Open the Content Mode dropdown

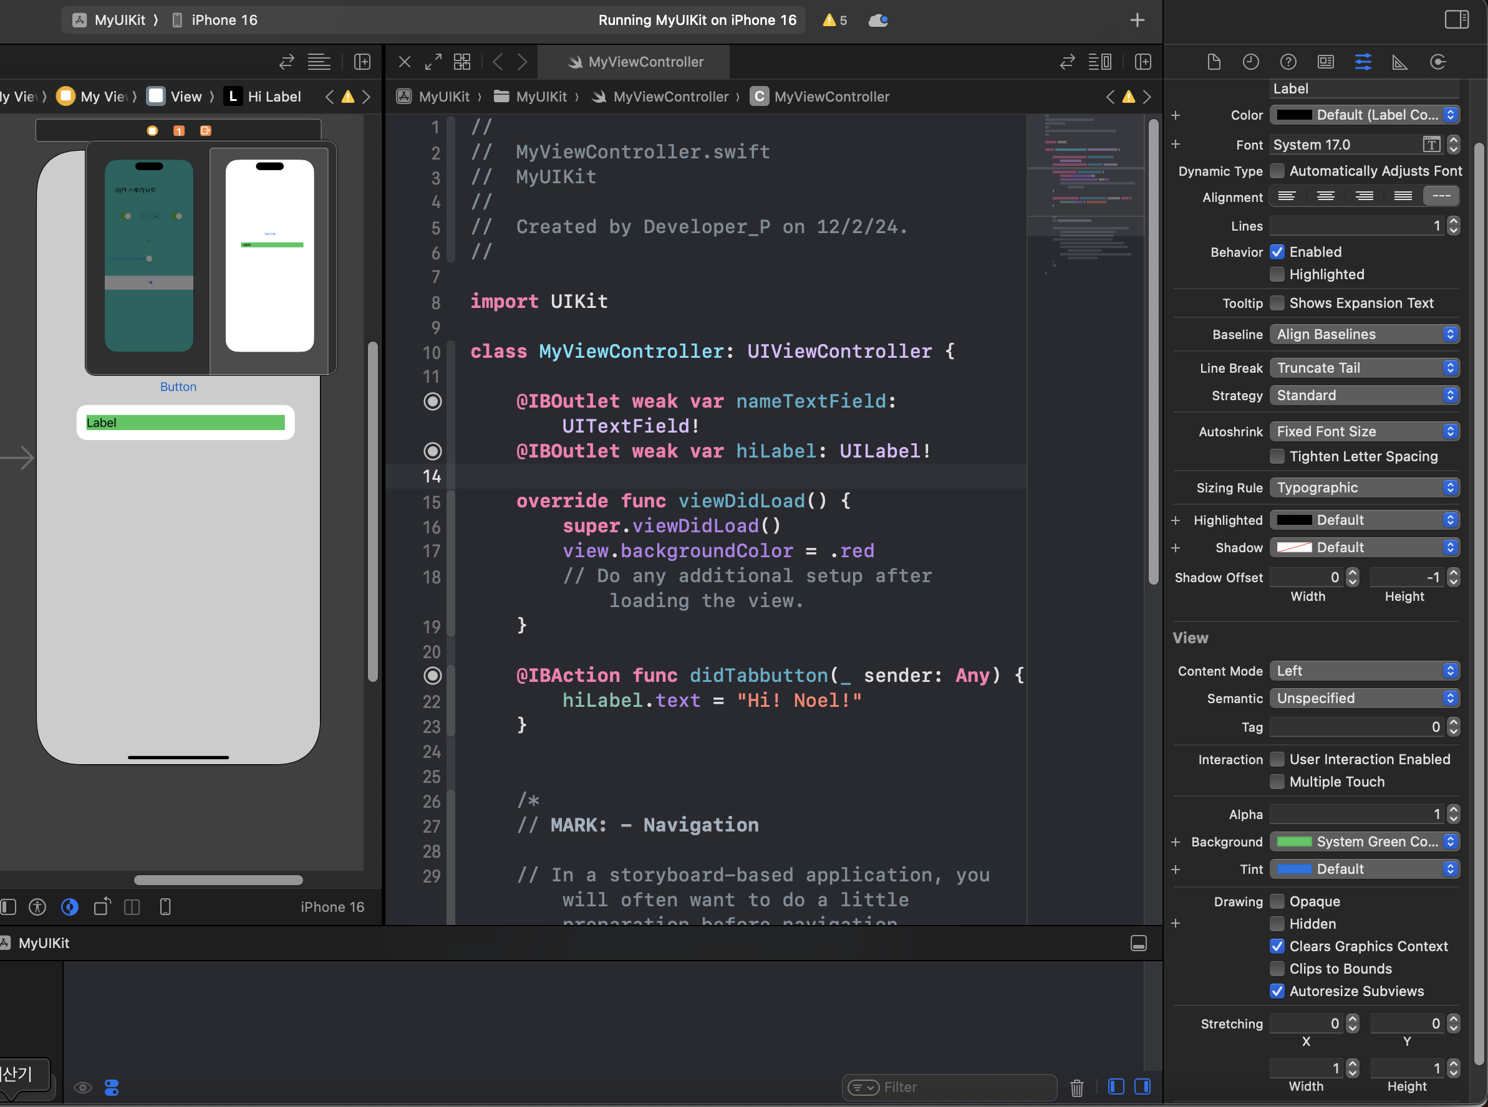1364,671
